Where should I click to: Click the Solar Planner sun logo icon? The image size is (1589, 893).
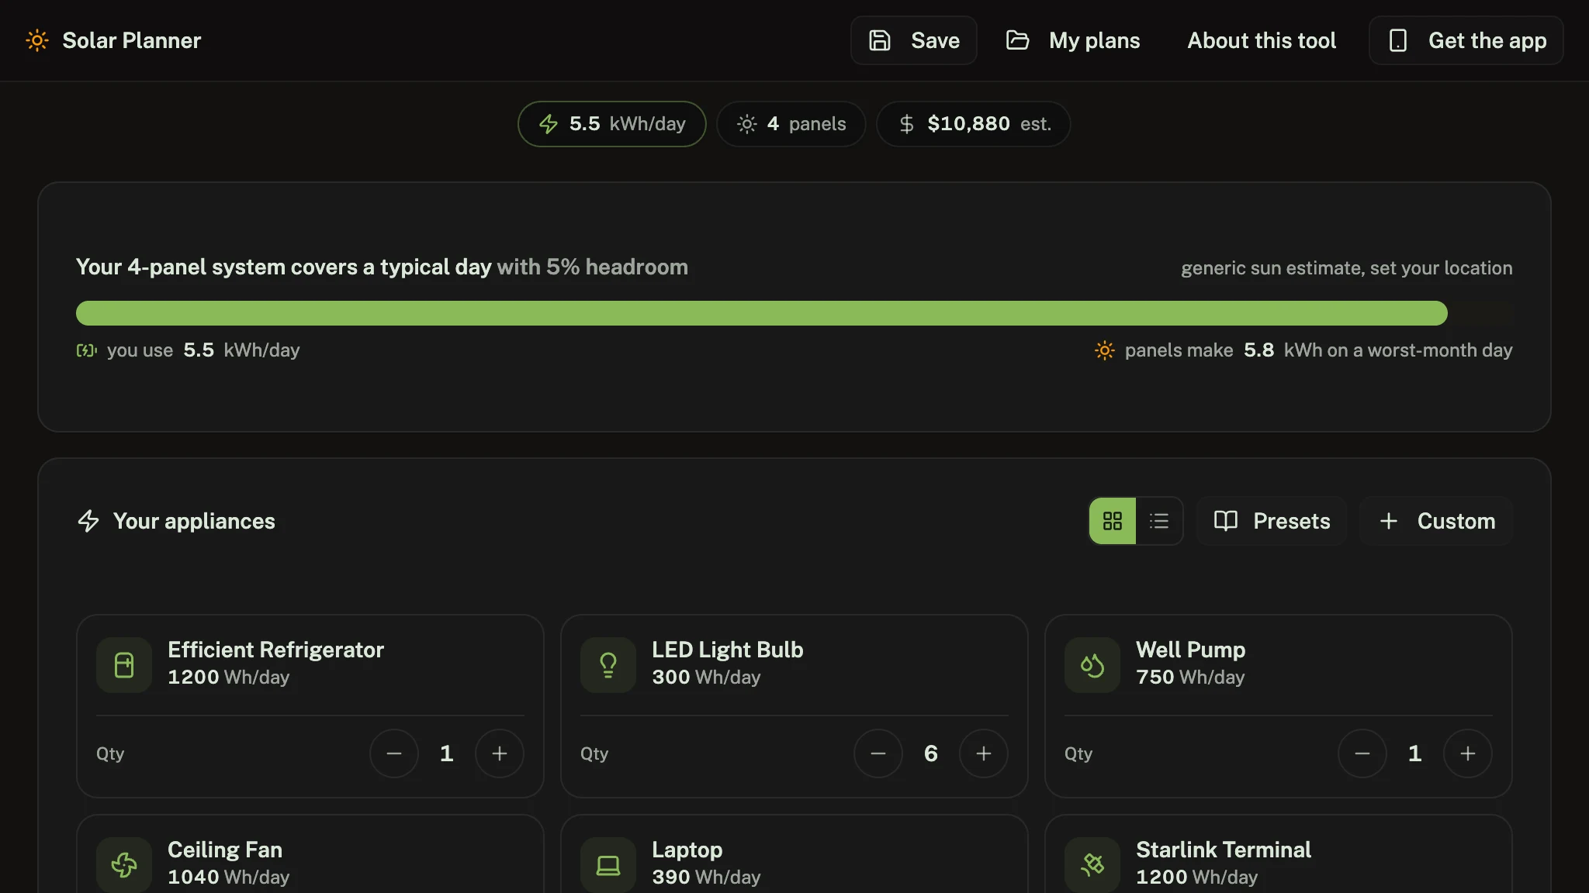coord(37,40)
